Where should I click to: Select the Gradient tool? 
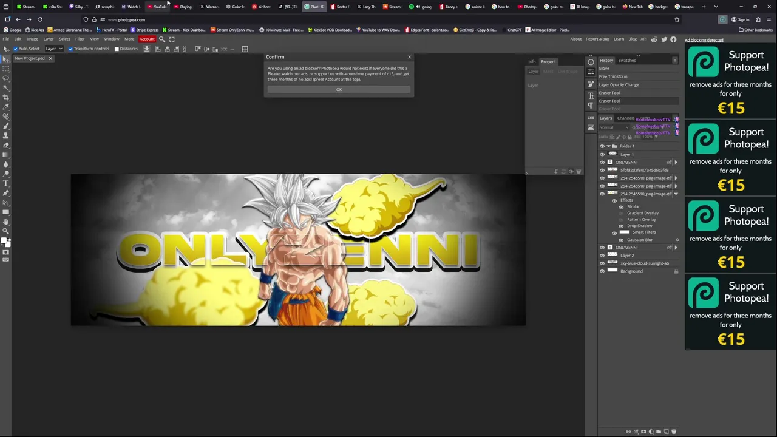[6, 155]
